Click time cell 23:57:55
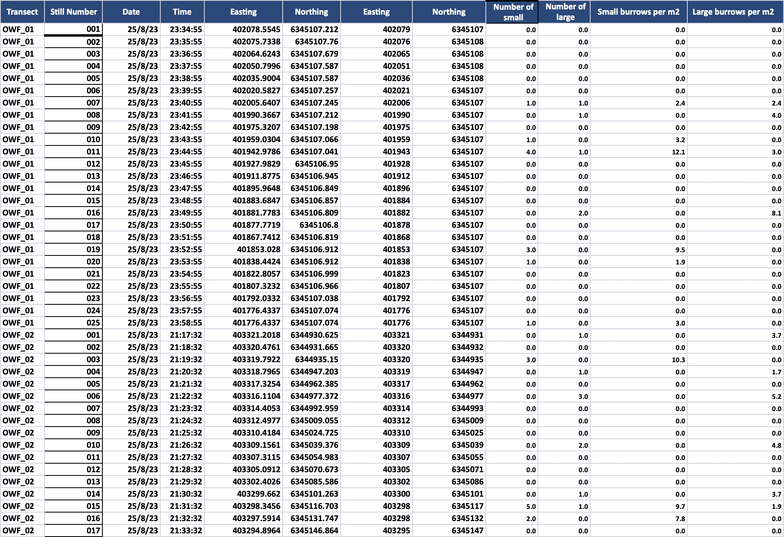Screen dimensions: 784x537 182,310
